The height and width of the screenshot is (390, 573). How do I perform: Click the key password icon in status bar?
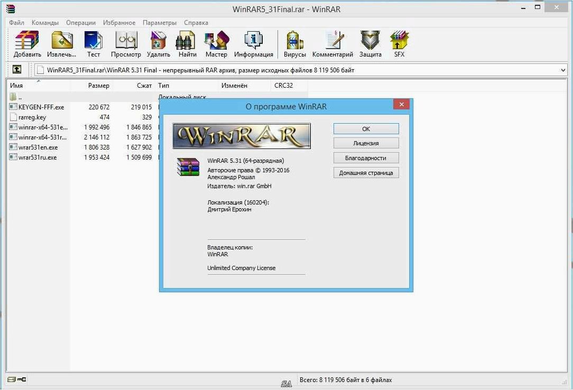pyautogui.click(x=22, y=379)
